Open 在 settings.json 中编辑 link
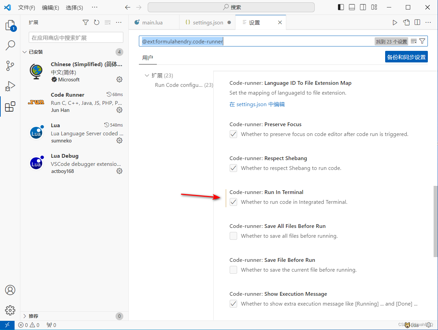The height and width of the screenshot is (330, 438). point(257,104)
